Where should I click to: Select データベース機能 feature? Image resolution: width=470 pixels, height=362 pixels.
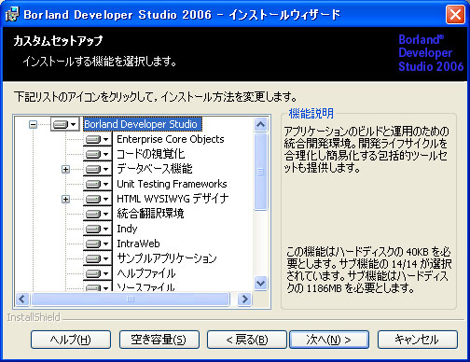point(155,169)
